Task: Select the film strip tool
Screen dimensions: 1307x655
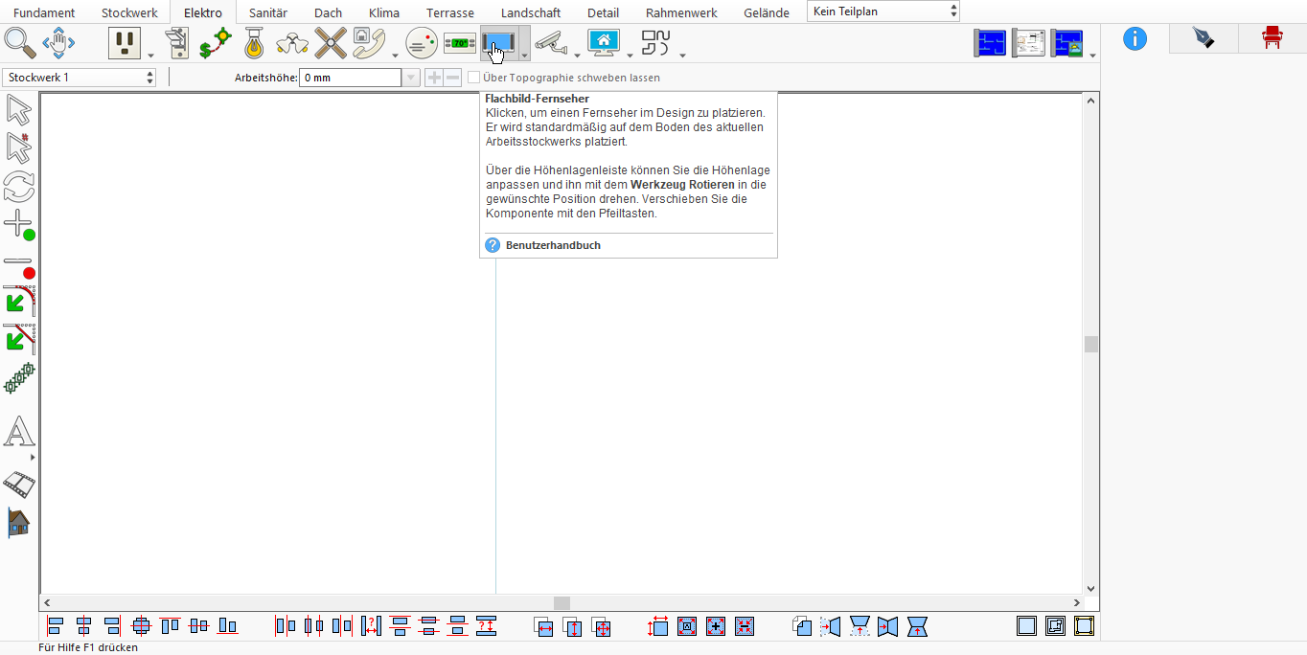Action: coord(19,485)
